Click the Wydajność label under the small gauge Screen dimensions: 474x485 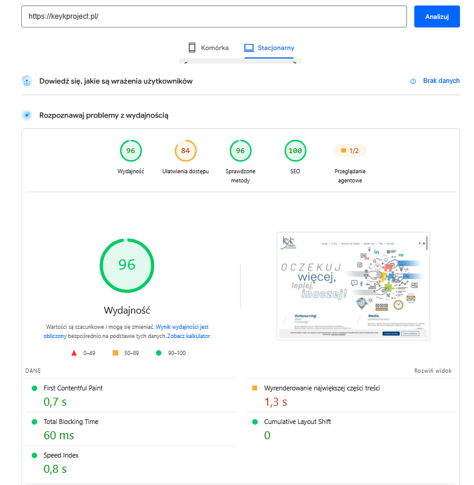click(131, 171)
